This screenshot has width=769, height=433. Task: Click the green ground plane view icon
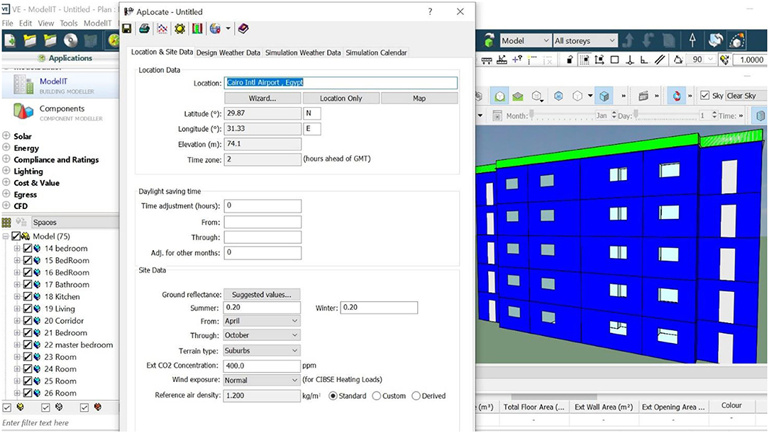[518, 96]
